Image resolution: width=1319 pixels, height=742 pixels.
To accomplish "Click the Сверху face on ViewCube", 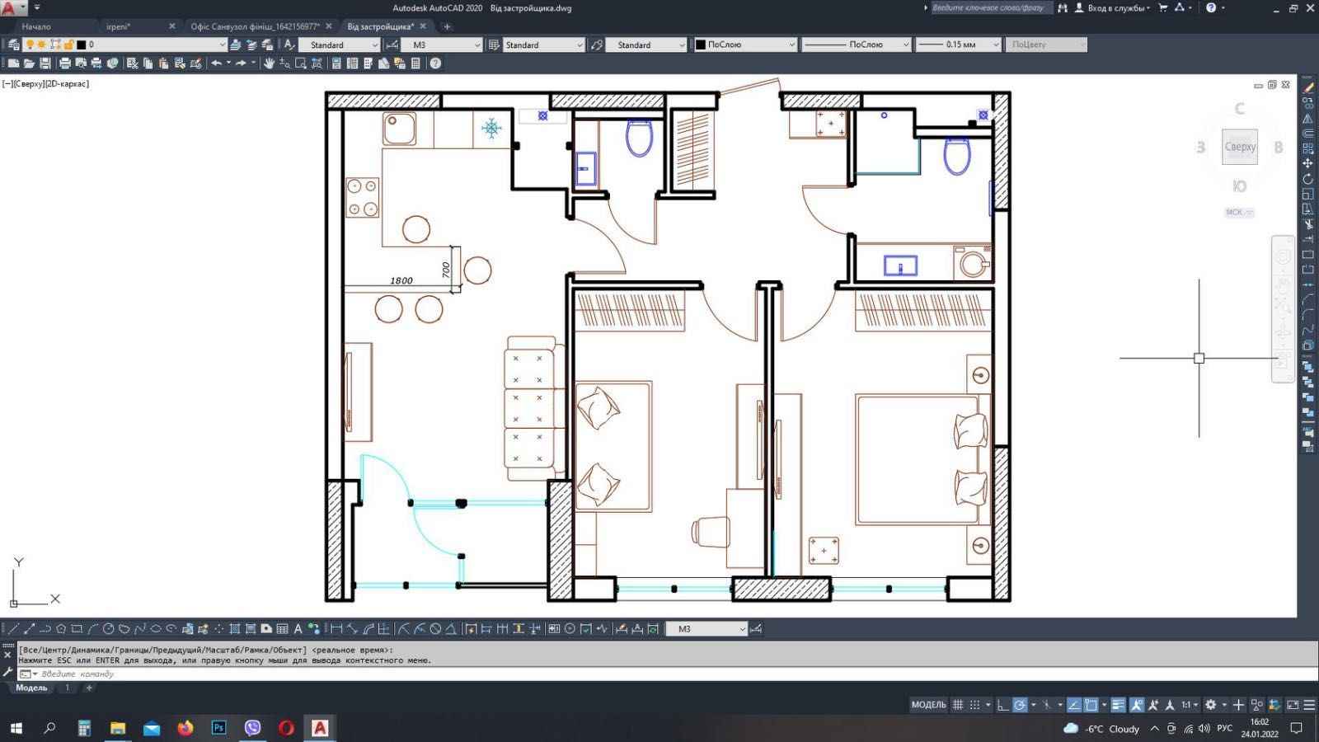I will (x=1240, y=147).
